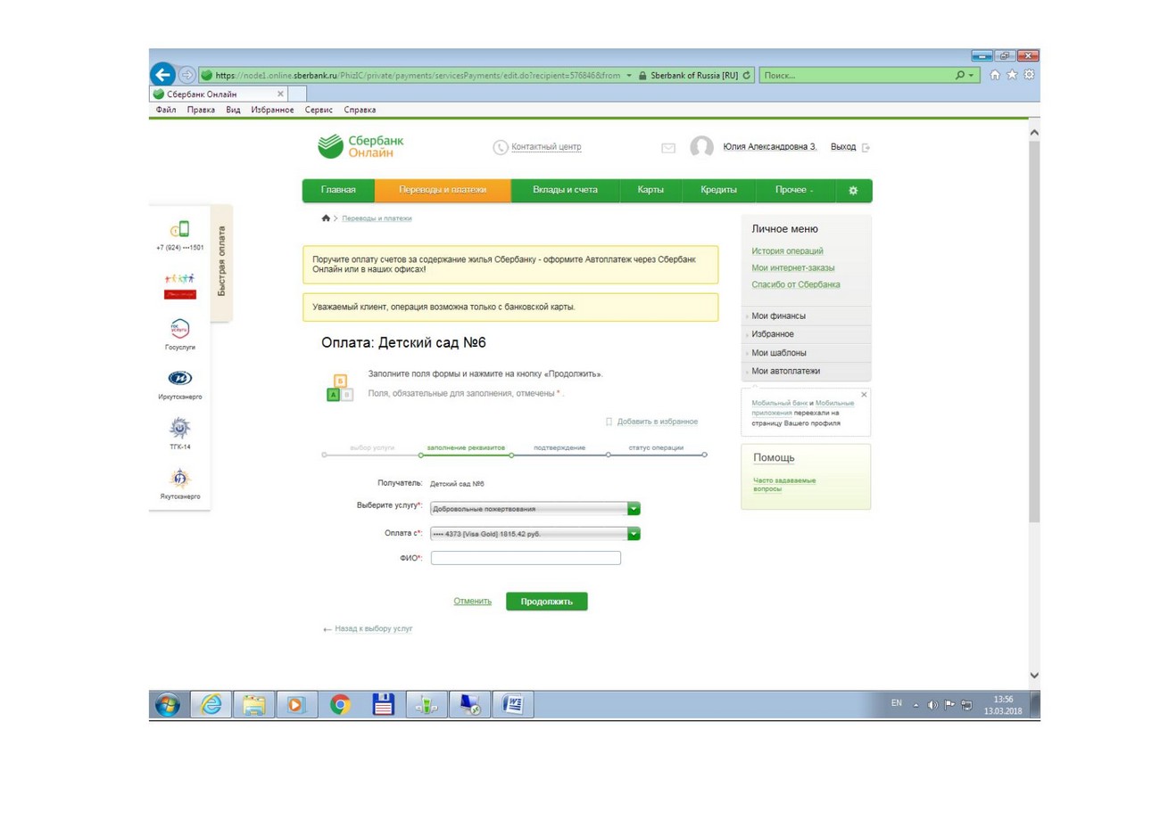The height and width of the screenshot is (820, 1160).
Task: Switch to Карты tab
Action: [x=650, y=191]
